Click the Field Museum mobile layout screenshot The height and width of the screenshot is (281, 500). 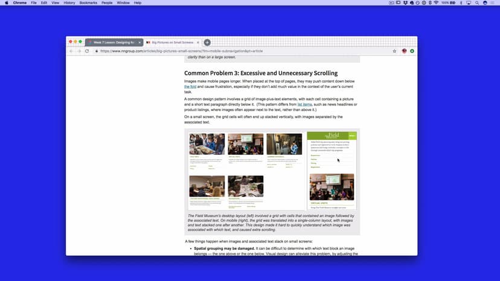click(332, 170)
